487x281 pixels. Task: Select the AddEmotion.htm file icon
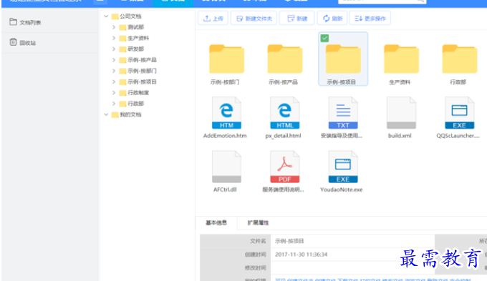pyautogui.click(x=226, y=112)
